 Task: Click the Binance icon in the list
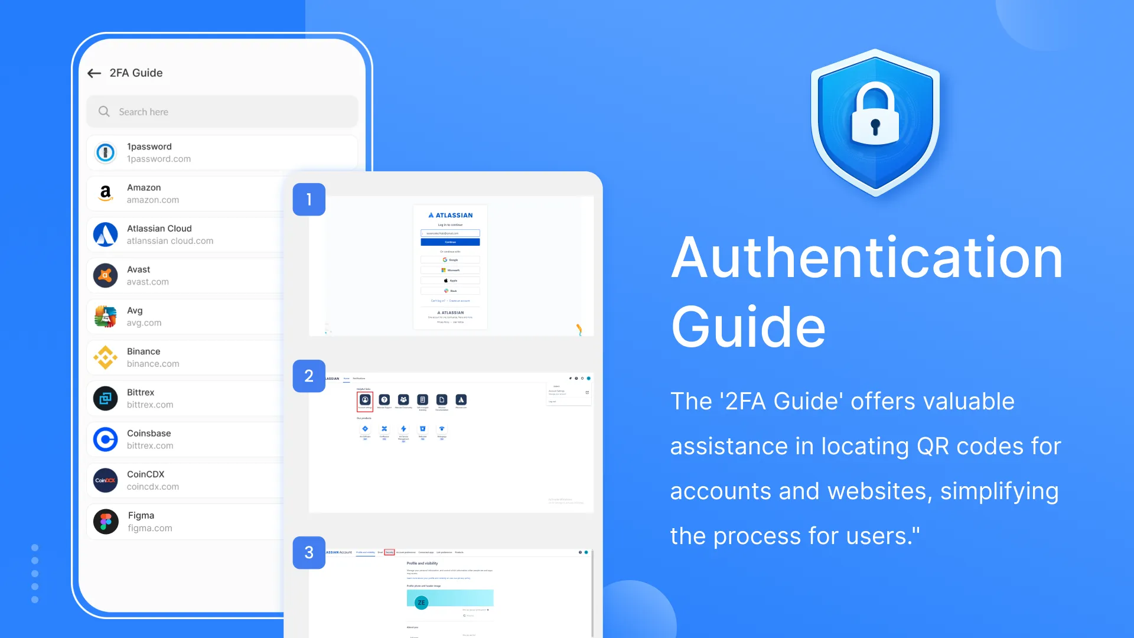click(105, 357)
